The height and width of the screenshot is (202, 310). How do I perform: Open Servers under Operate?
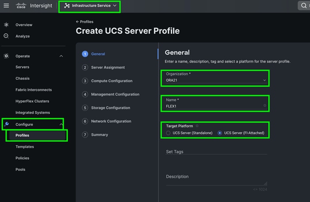[x=23, y=67]
